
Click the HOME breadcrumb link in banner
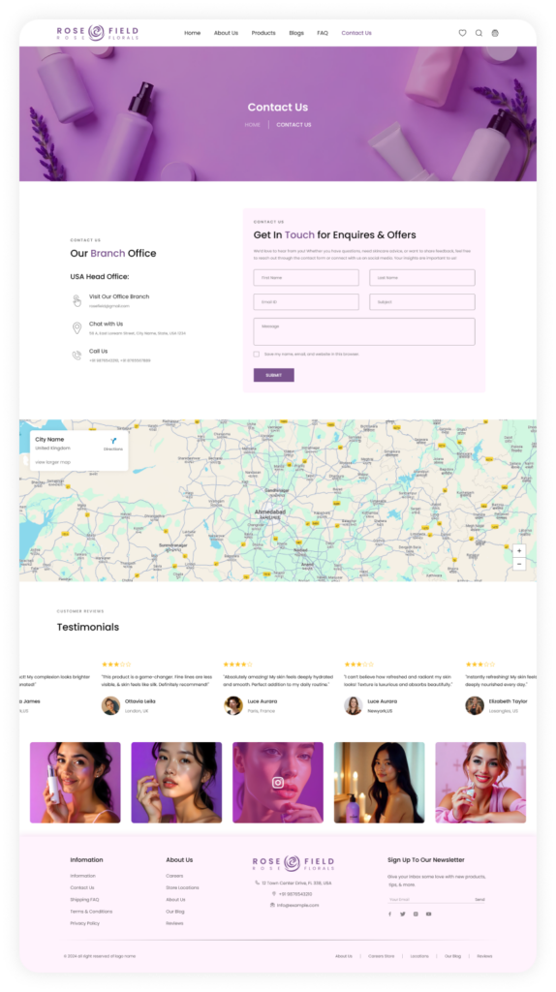coord(253,125)
